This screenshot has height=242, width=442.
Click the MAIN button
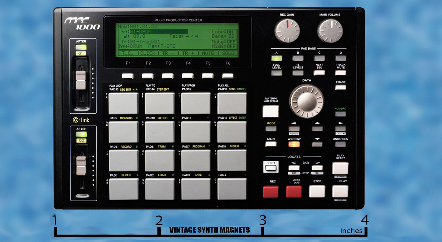pos(271,144)
